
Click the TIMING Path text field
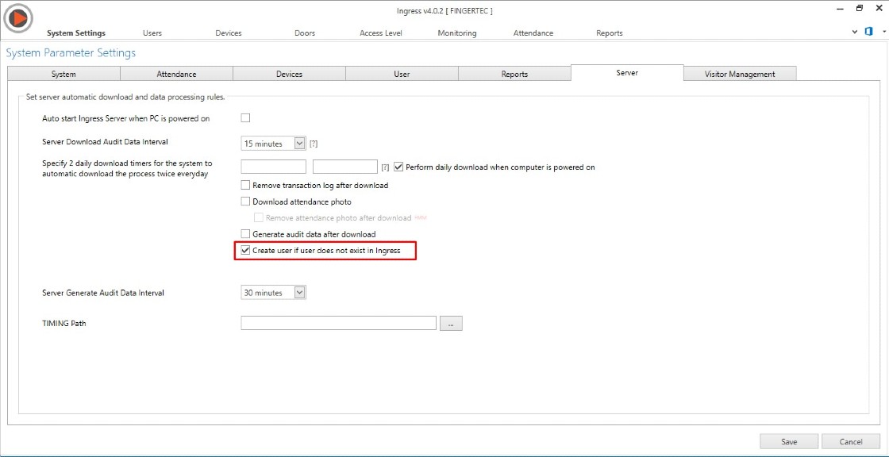338,323
